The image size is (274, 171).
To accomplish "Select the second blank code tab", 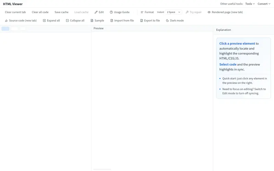I will point(14,29).
